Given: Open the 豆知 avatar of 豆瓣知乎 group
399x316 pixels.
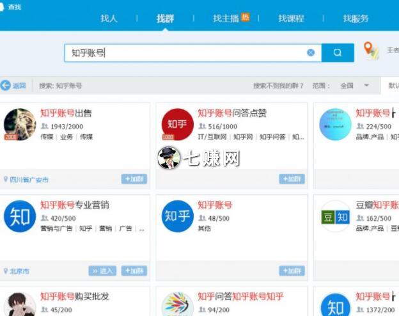Looking at the screenshot, I should coord(336,217).
